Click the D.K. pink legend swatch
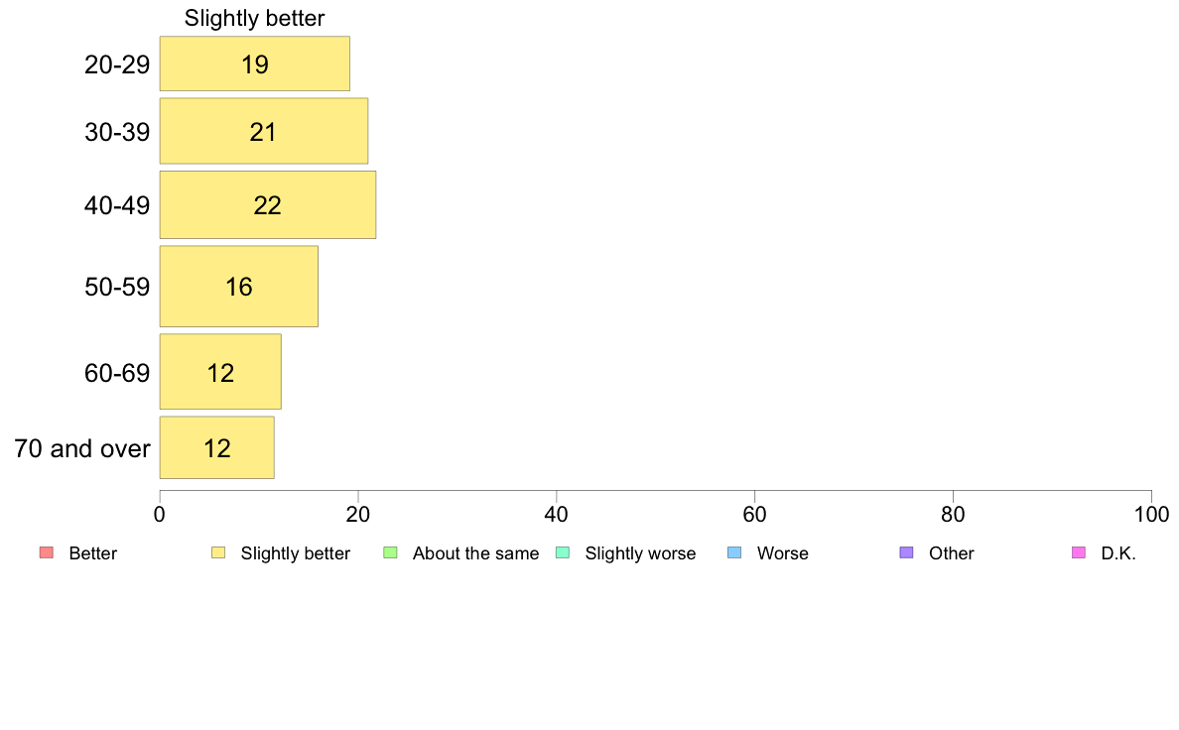The image size is (1179, 730). click(1078, 552)
